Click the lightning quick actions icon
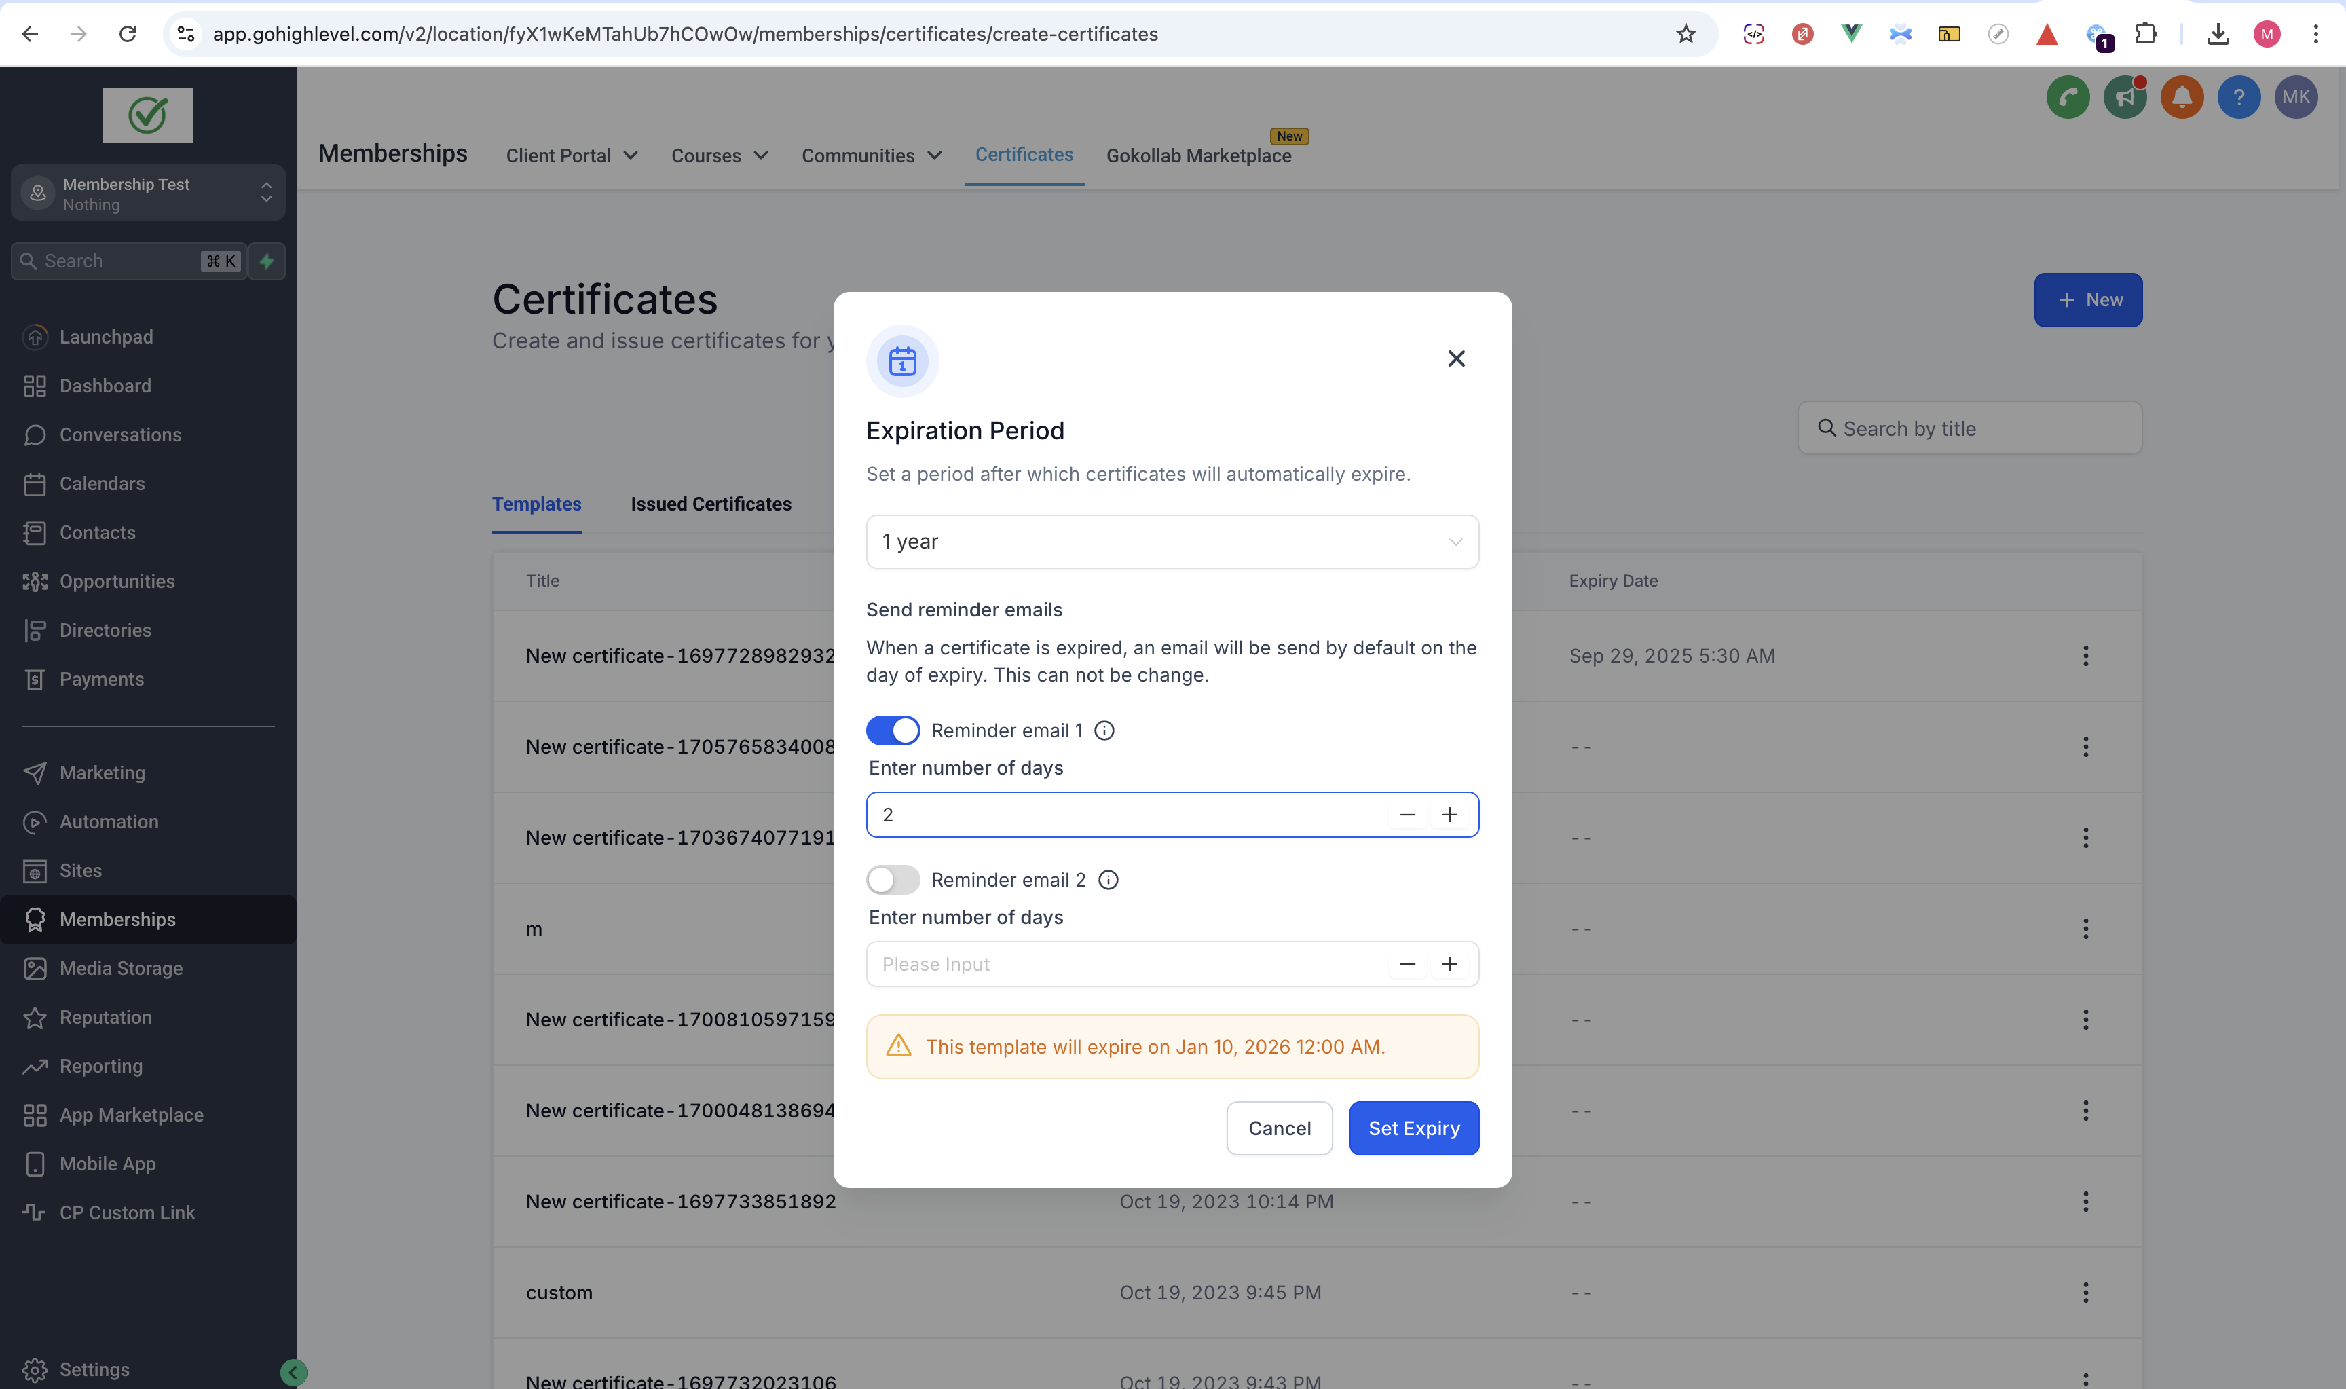Screen dimensions: 2346x1389 coord(267,261)
